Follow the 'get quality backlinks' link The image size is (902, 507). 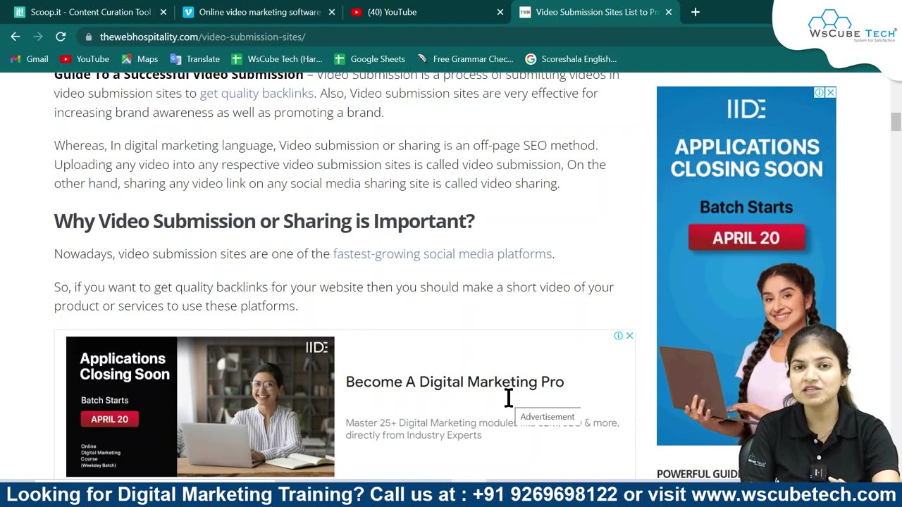coord(257,93)
